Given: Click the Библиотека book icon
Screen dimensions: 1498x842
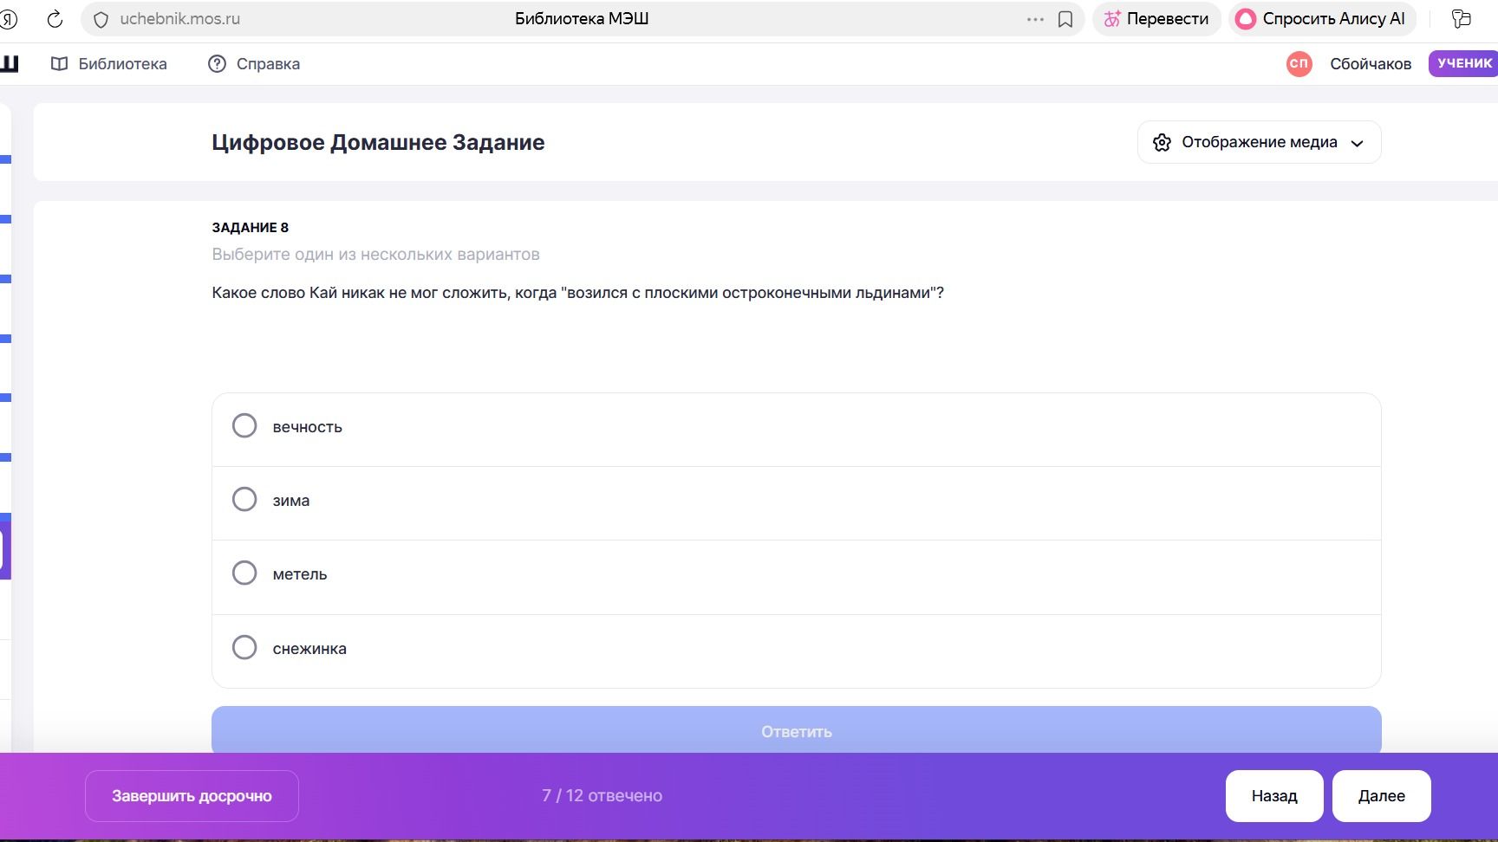Looking at the screenshot, I should point(59,64).
